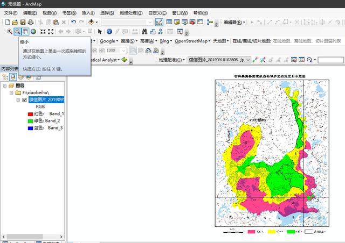The height and width of the screenshot is (243, 345).
Task: Click the Go To XY tool
Action: [161, 32]
